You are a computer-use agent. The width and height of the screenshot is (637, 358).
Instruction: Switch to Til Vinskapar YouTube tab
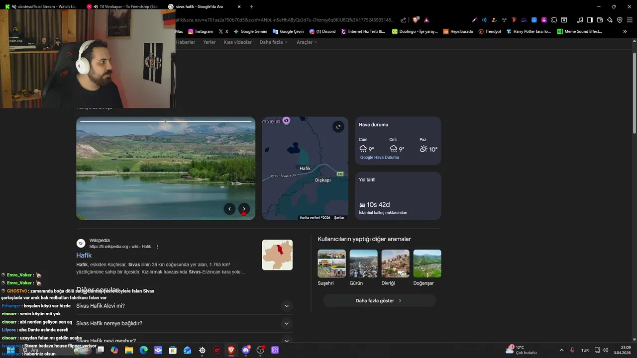click(x=123, y=6)
